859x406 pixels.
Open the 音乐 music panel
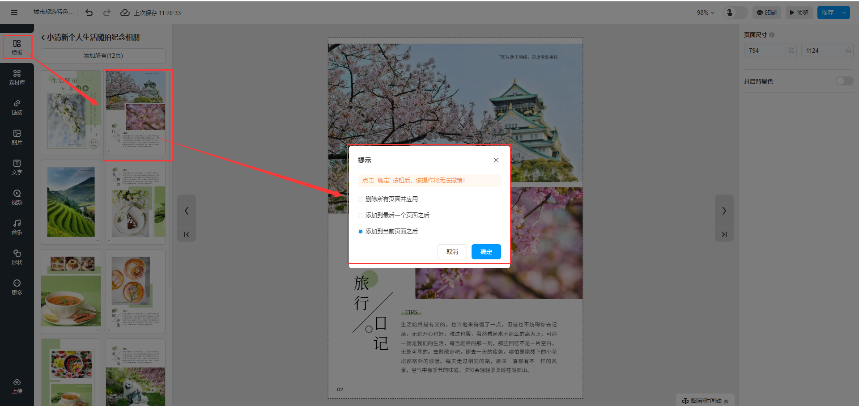pos(17,227)
